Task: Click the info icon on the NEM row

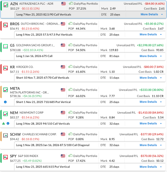Action: (x=8, y=124)
